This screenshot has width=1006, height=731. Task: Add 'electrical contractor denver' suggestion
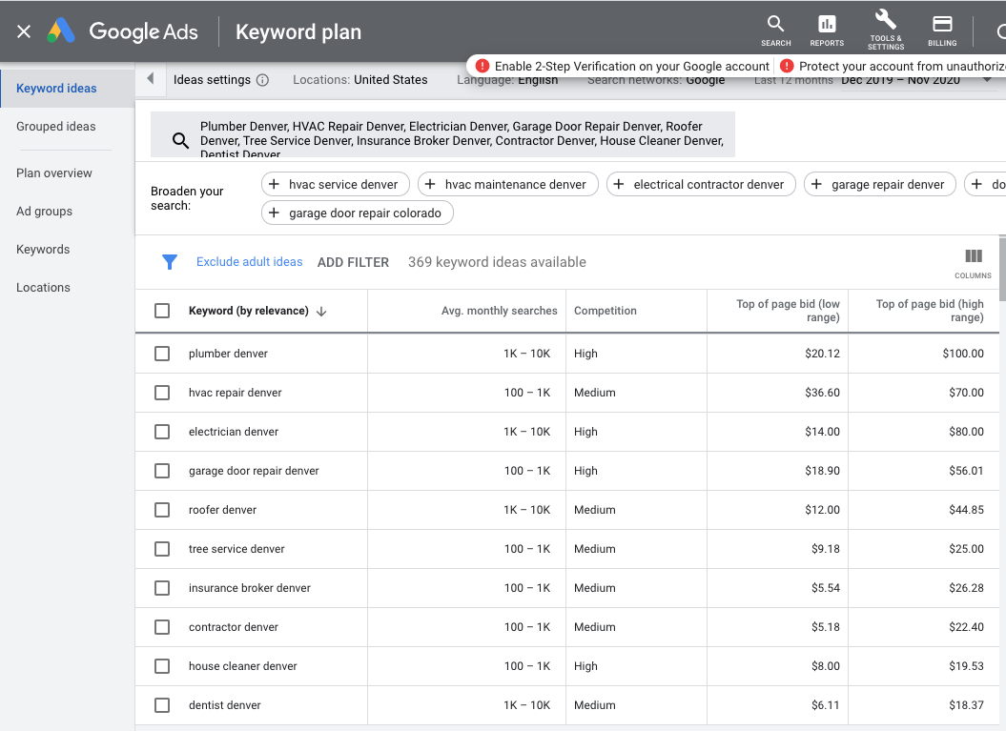[x=701, y=185]
